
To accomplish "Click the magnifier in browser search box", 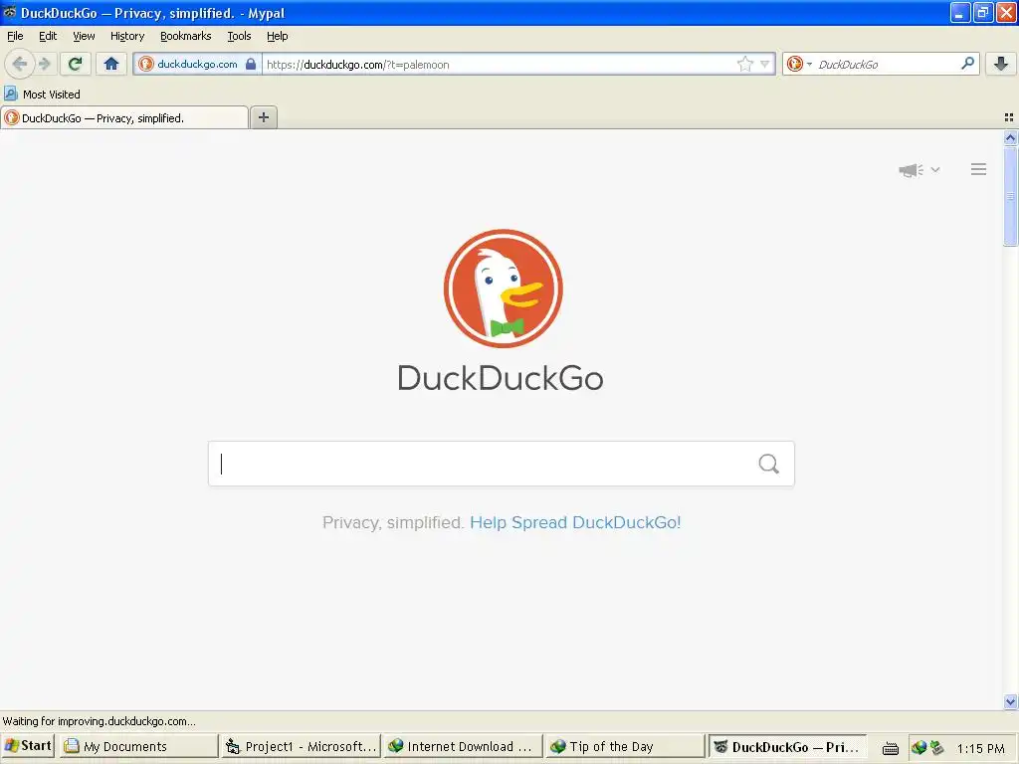I will 967,63.
